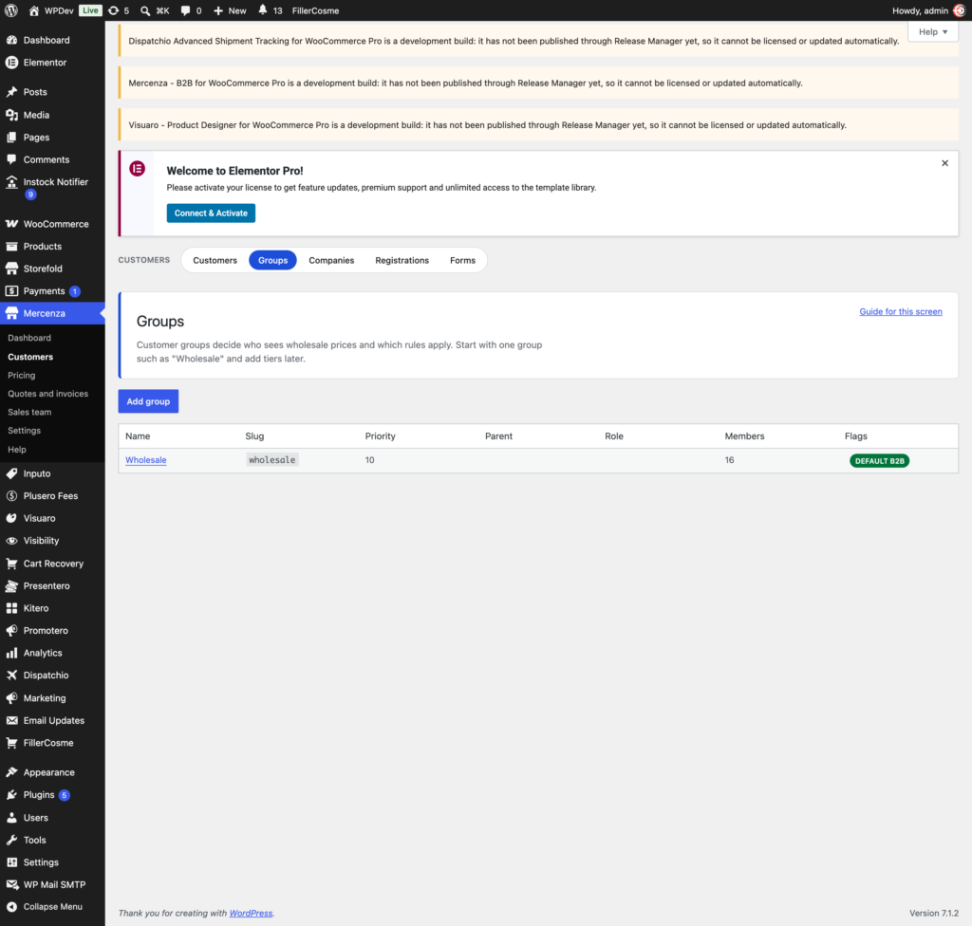This screenshot has height=926, width=972.
Task: Open the WordPress logo menu
Action: (x=11, y=10)
